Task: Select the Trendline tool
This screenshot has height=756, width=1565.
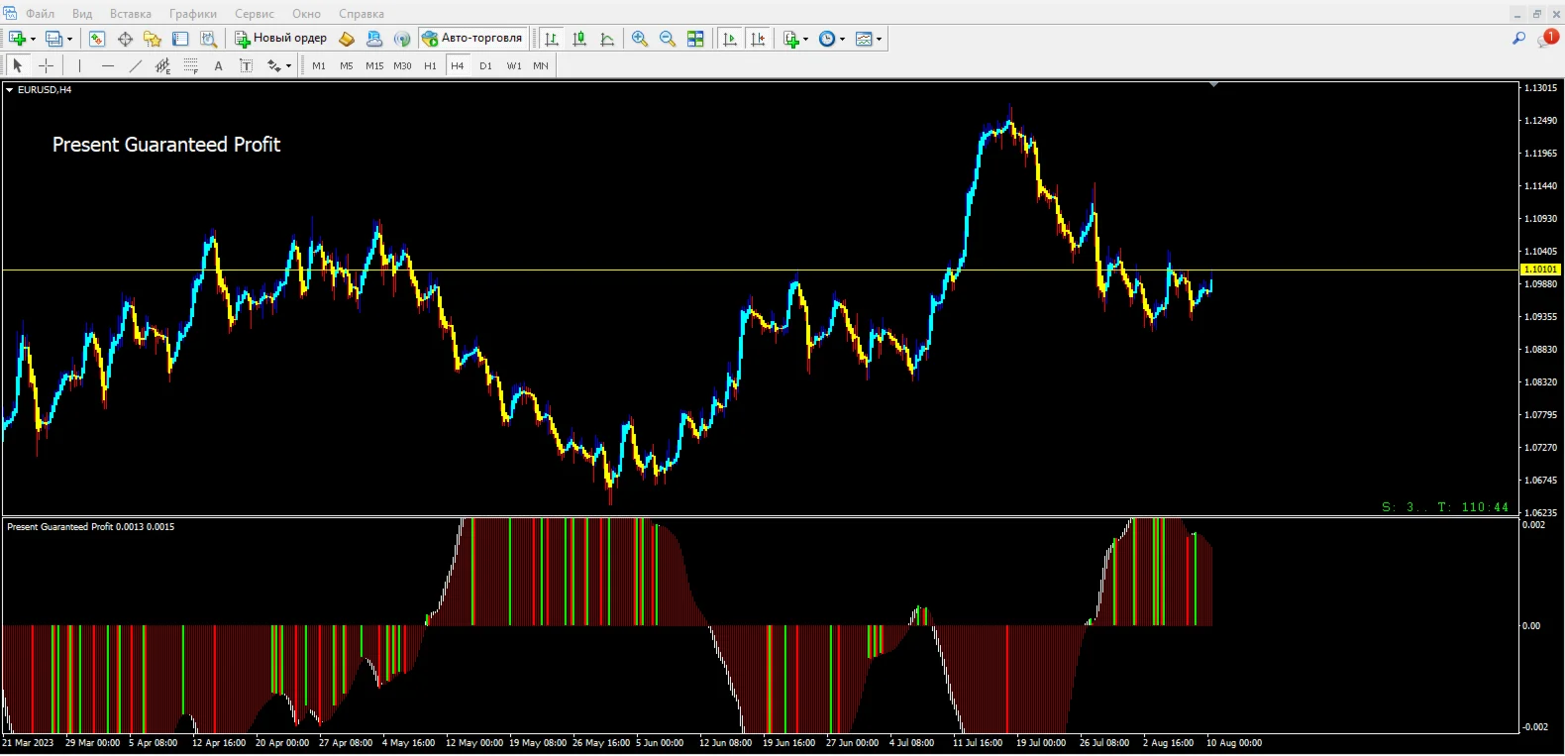Action: (x=136, y=65)
